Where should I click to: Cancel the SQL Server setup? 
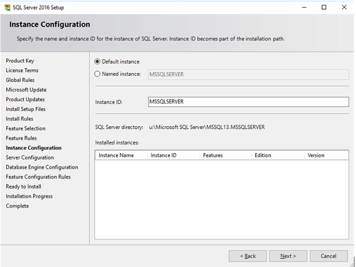click(329, 256)
